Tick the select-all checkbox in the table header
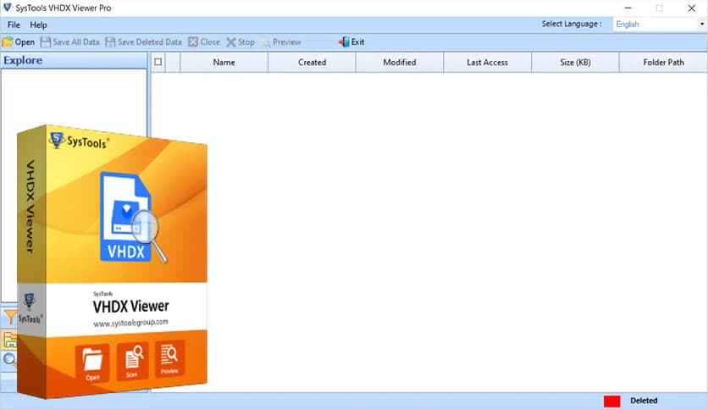The image size is (708, 410). 158,62
